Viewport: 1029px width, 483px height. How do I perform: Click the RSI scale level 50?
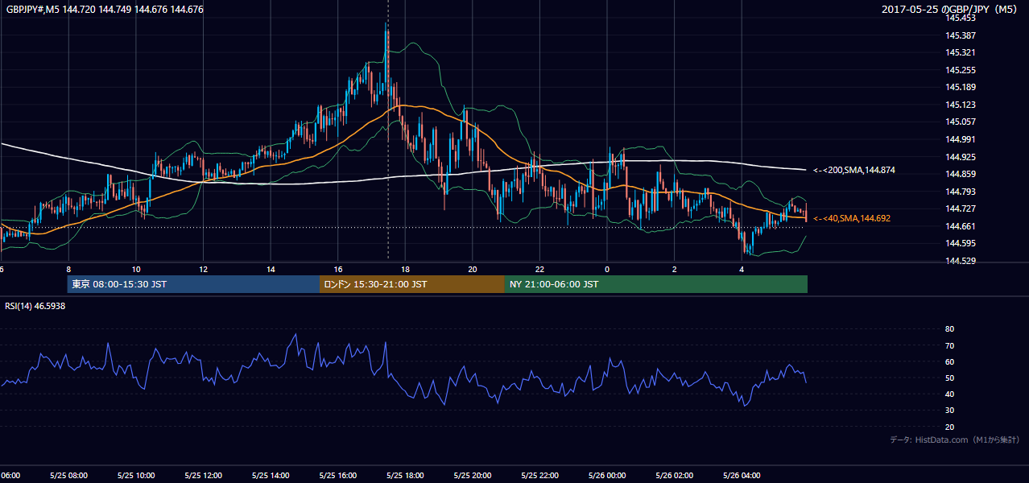[949, 378]
